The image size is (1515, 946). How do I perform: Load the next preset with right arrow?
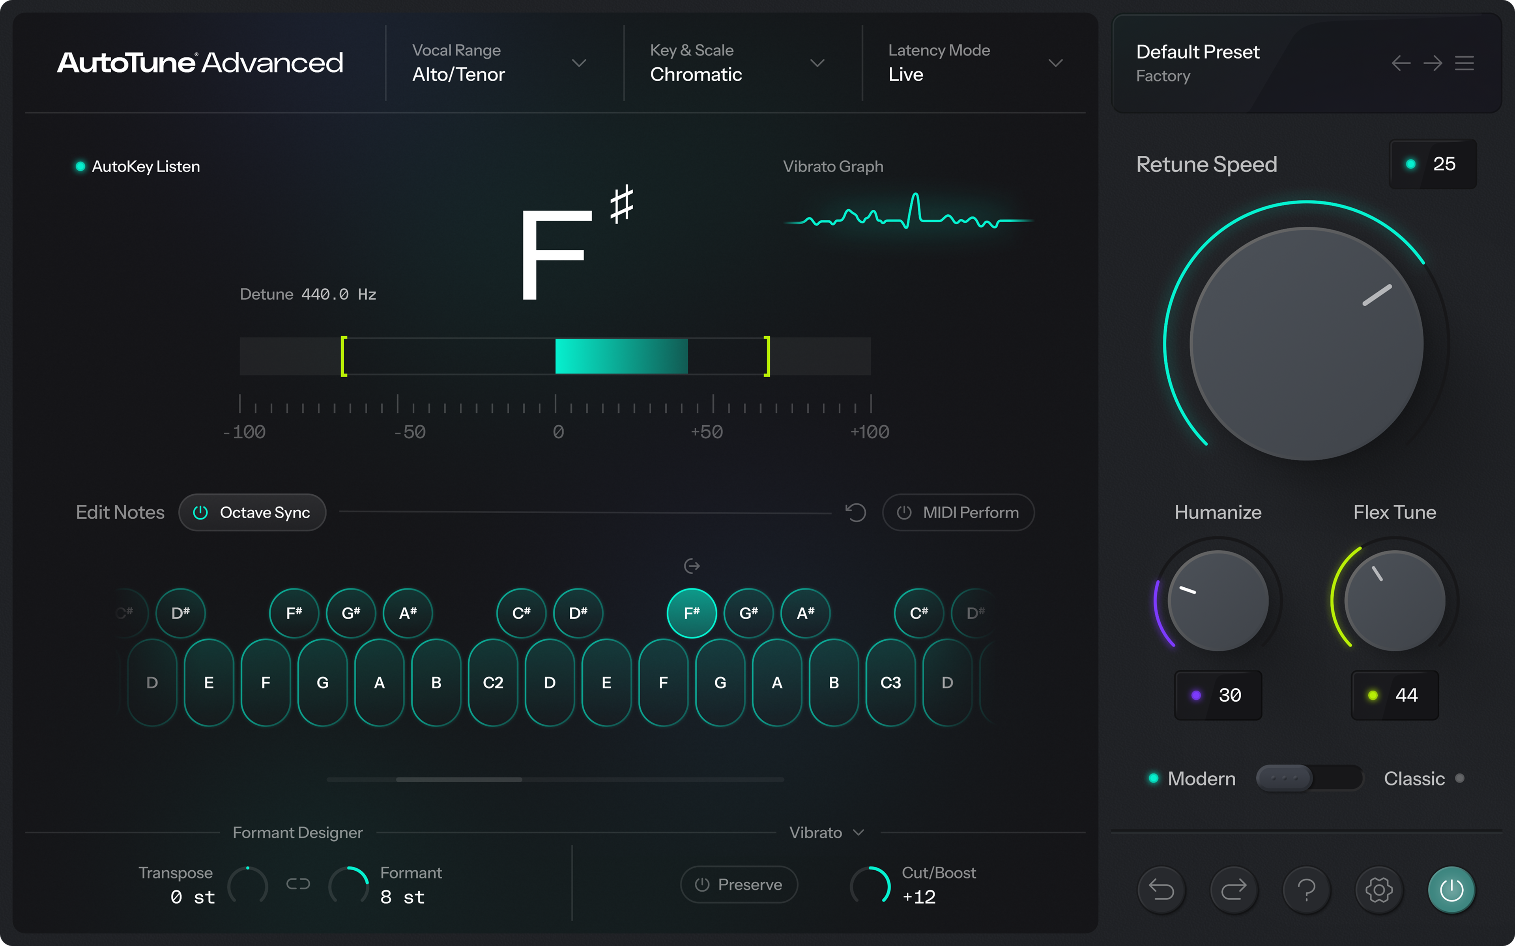(x=1433, y=63)
